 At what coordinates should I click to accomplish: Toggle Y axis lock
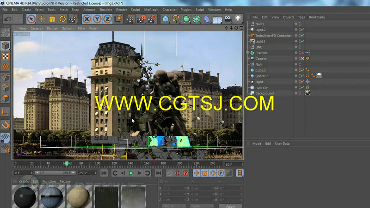[x=97, y=19]
